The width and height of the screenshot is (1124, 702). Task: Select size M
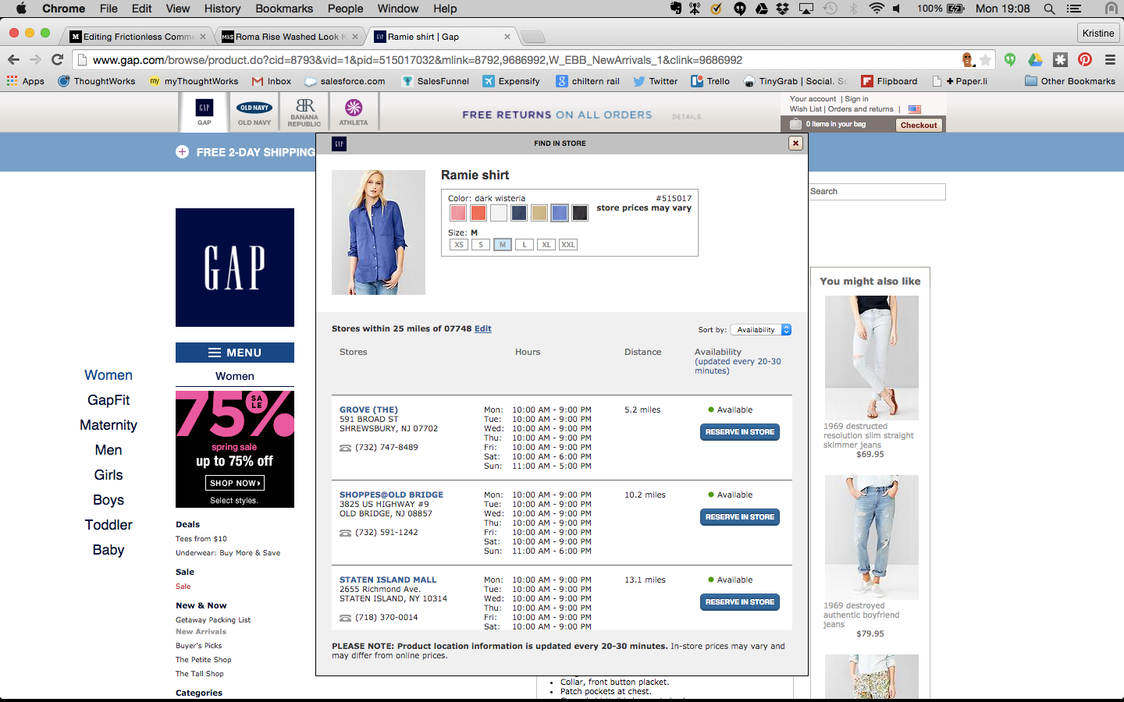point(503,245)
